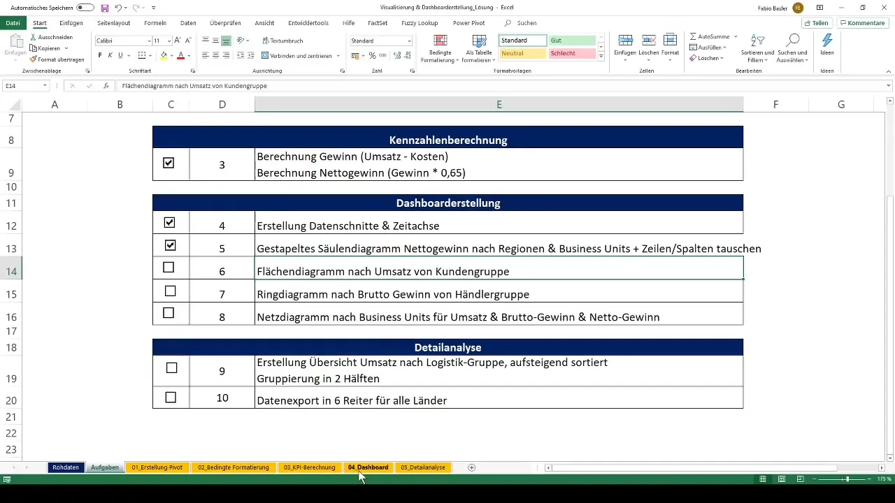This screenshot has height=503, width=895.
Task: Check the checkbox for task 10
Action: [171, 398]
